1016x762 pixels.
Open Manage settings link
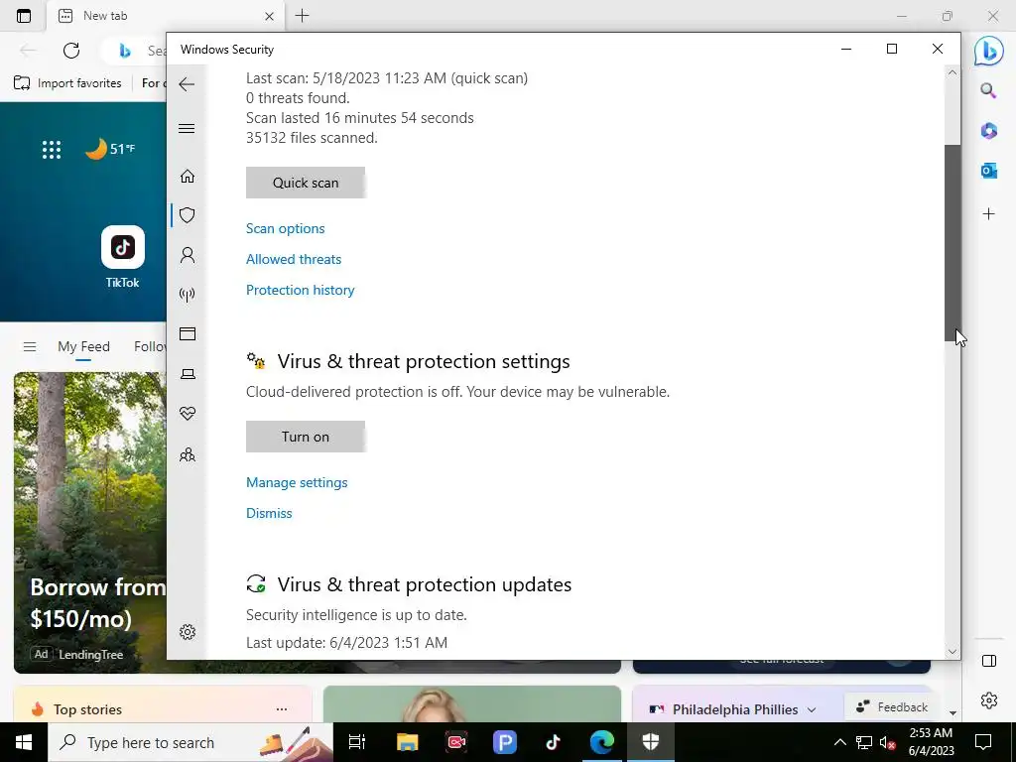(297, 483)
